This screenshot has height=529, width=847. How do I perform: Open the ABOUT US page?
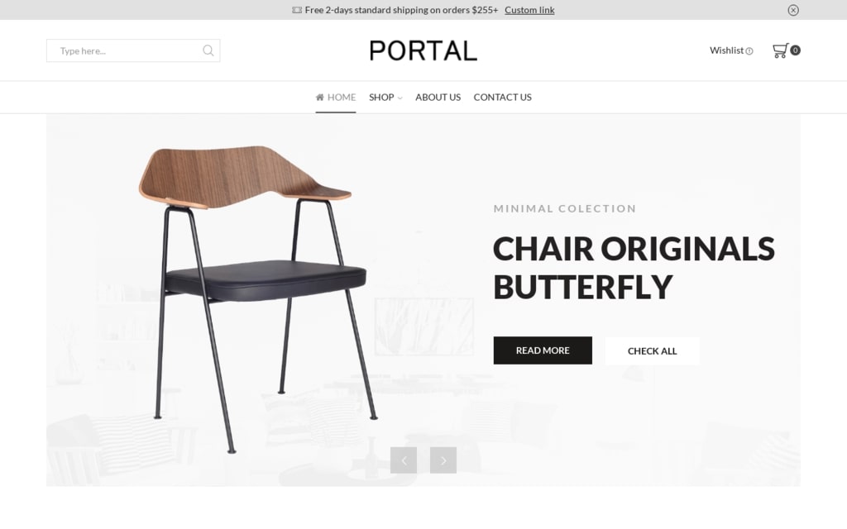[x=438, y=98]
